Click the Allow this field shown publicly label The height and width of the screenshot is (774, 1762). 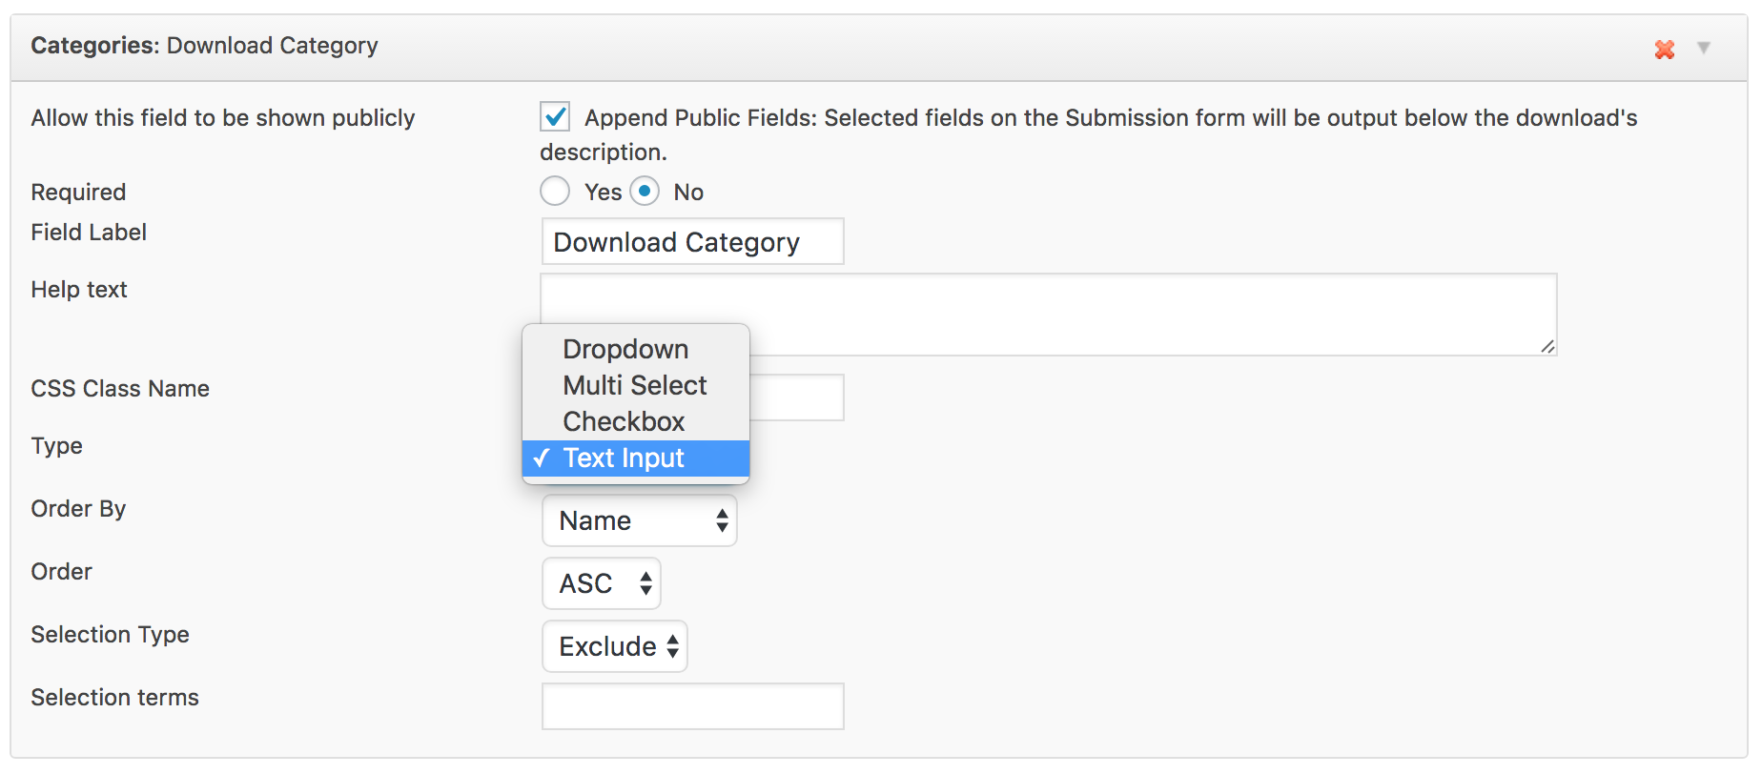coord(222,118)
